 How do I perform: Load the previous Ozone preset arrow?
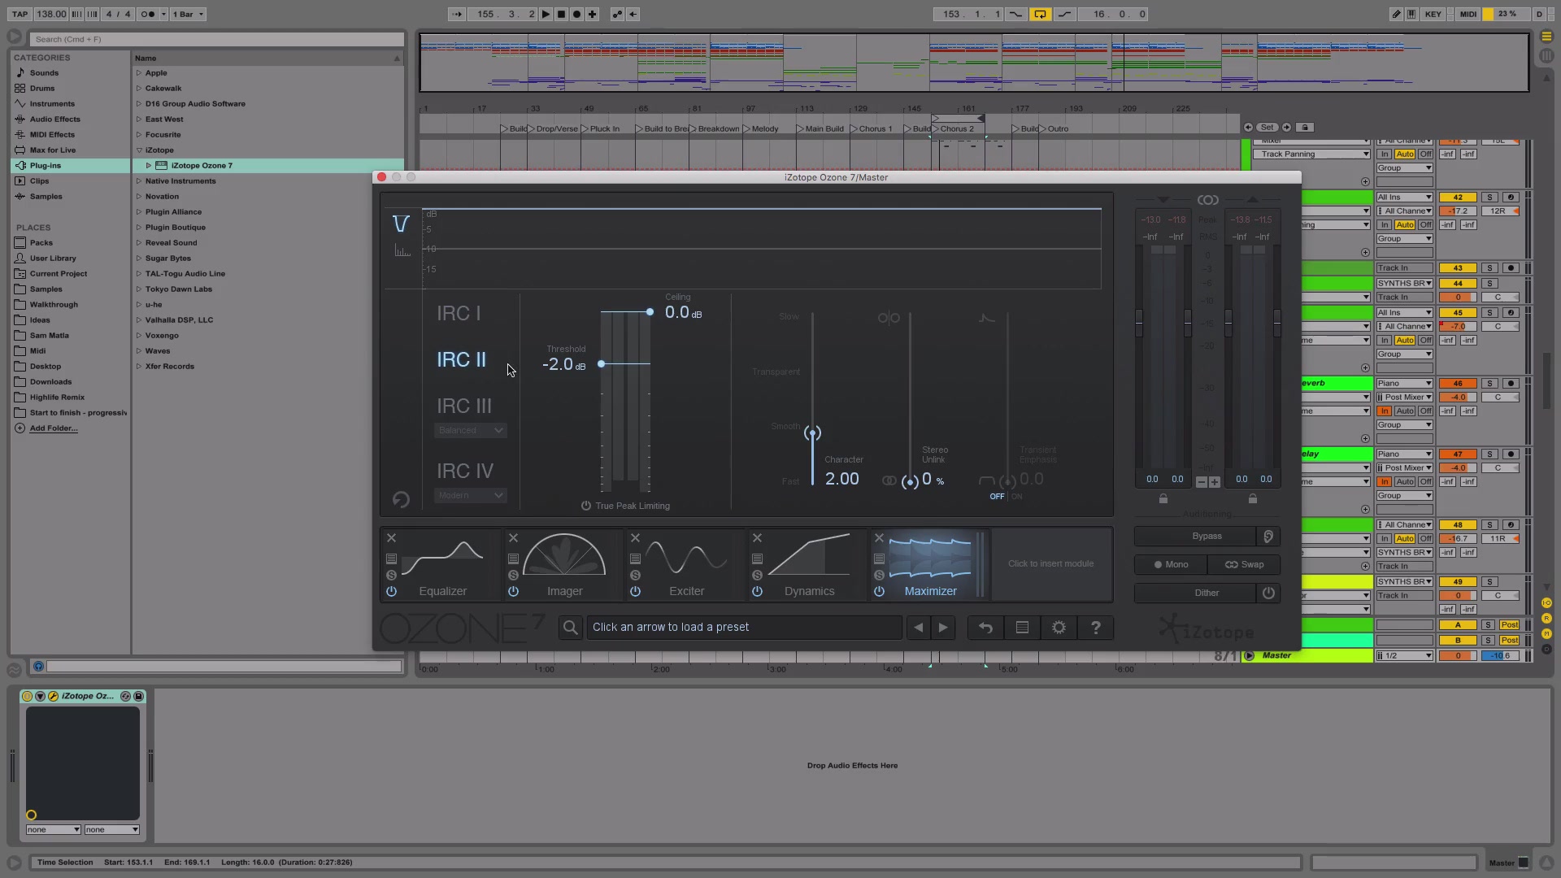point(919,628)
